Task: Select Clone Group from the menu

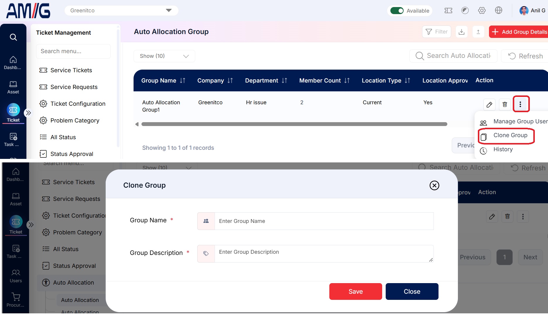Action: coord(506,136)
